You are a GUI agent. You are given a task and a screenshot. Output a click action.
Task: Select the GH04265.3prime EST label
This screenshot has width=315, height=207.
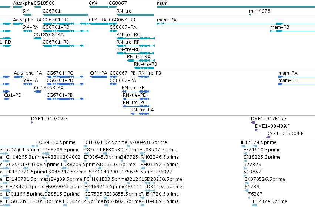click(x=25, y=157)
